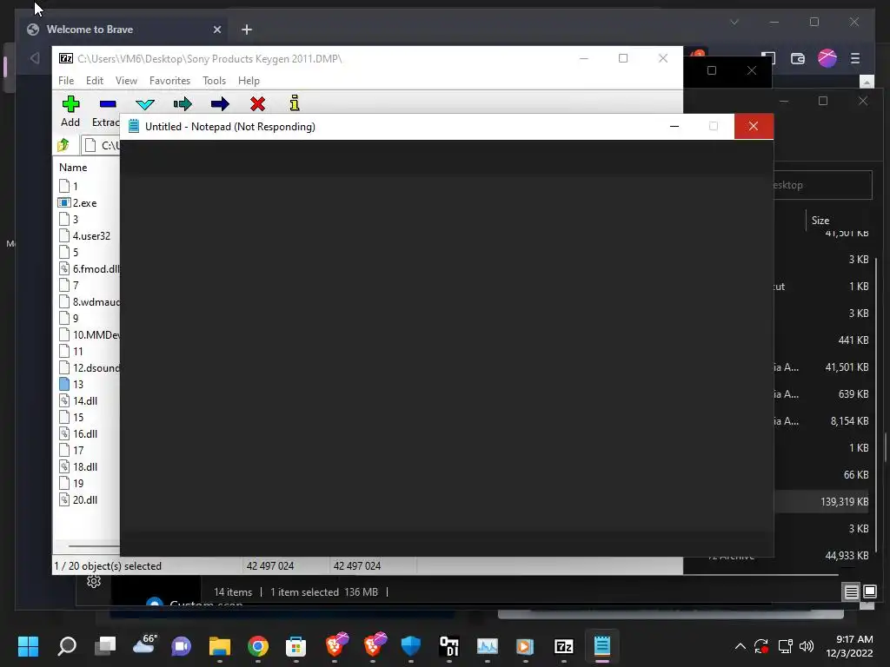Viewport: 890px width, 667px height.
Task: Open the 7-Zip Edit menu
Action: pyautogui.click(x=94, y=81)
